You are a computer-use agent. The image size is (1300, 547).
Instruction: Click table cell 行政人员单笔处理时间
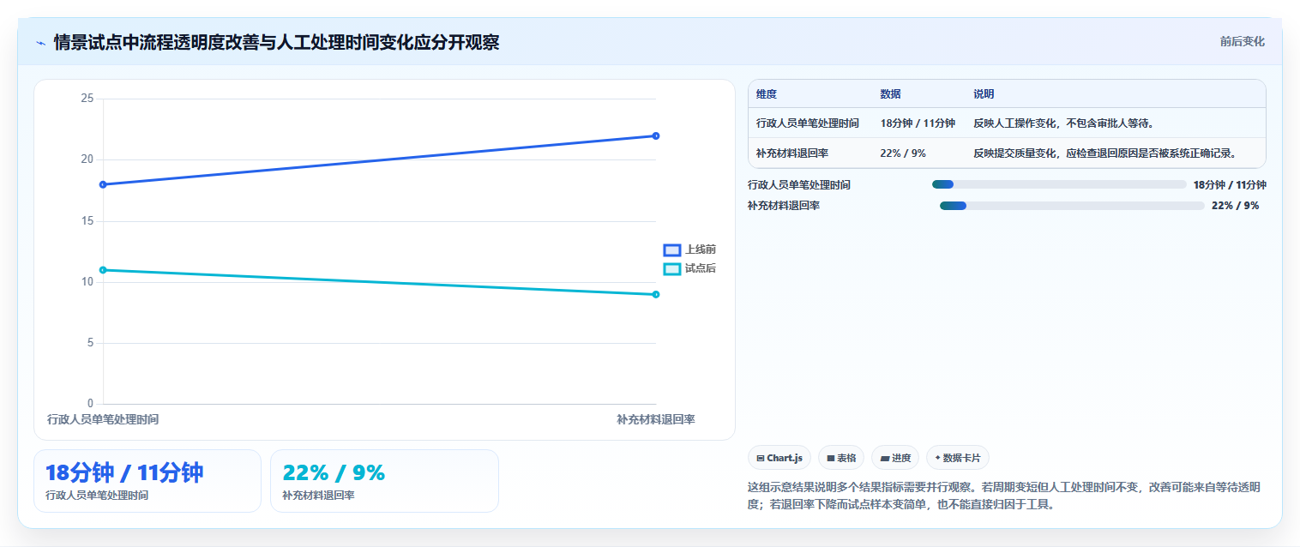point(808,123)
